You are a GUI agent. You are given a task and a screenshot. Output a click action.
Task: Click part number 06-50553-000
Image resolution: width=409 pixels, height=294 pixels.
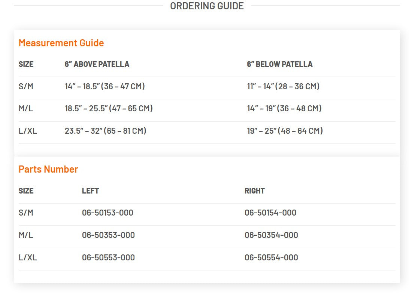coord(108,258)
